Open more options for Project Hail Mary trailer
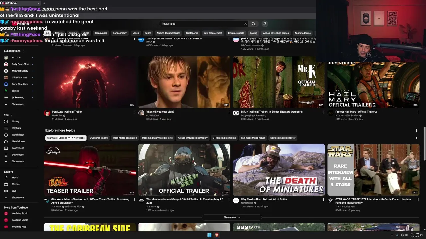Image resolution: width=426 pixels, height=239 pixels. [418, 112]
